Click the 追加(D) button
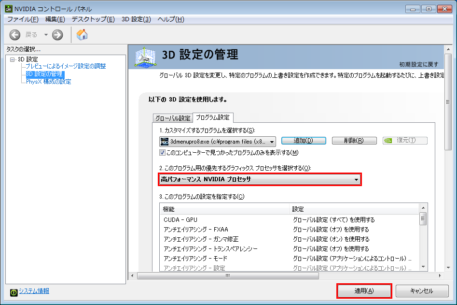This screenshot has height=305, width=457. (x=304, y=141)
